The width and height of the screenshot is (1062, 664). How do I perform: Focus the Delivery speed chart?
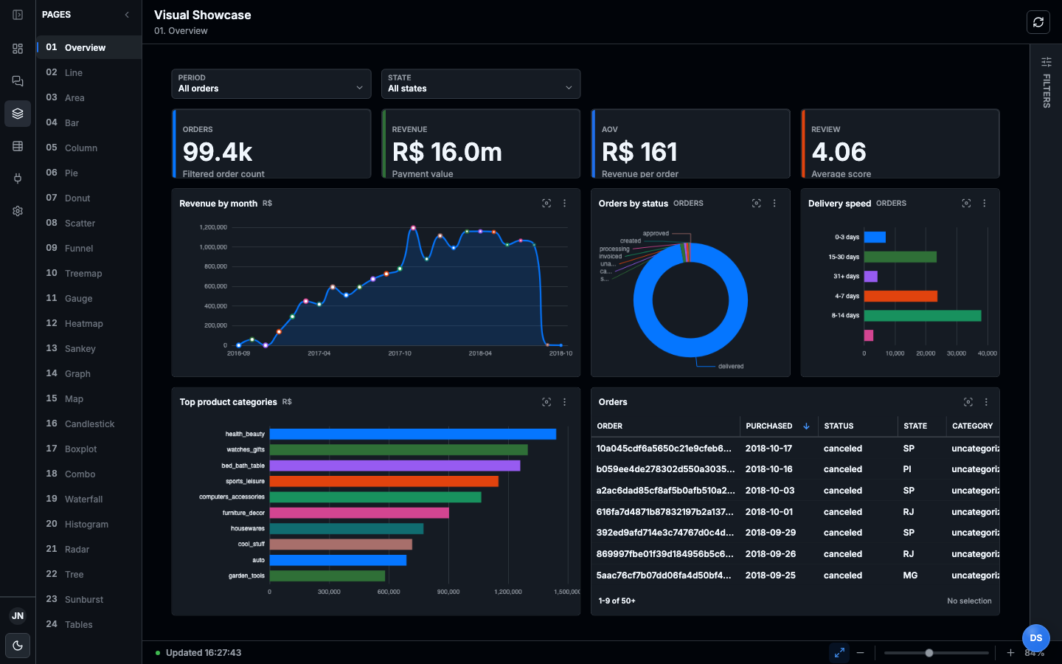966,204
